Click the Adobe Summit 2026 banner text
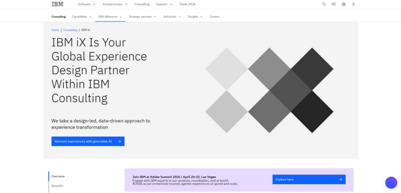 pos(185,180)
